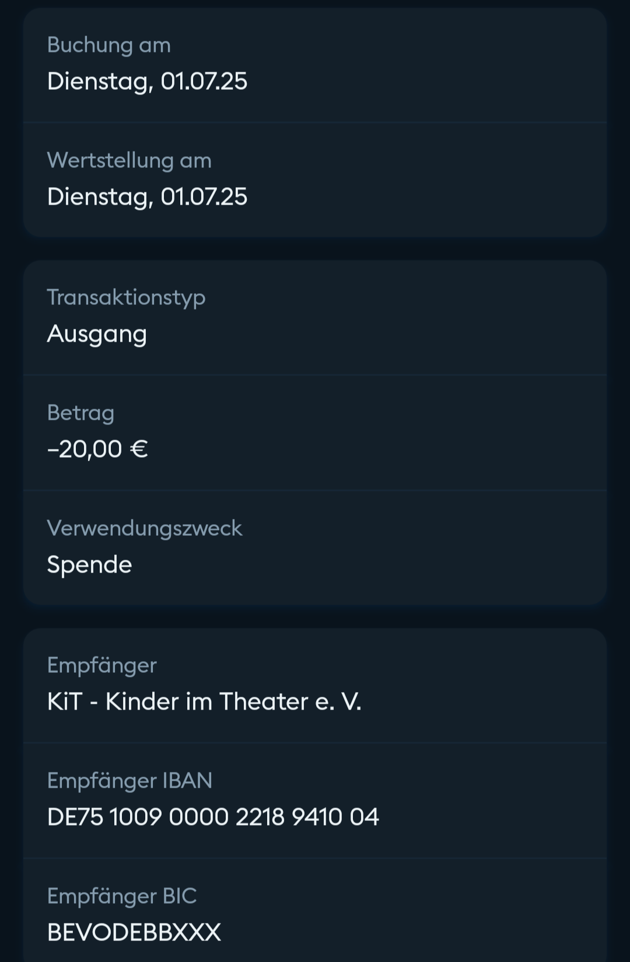This screenshot has width=630, height=962.
Task: Select weekday "Dienstag" in the booking date
Action: [98, 81]
